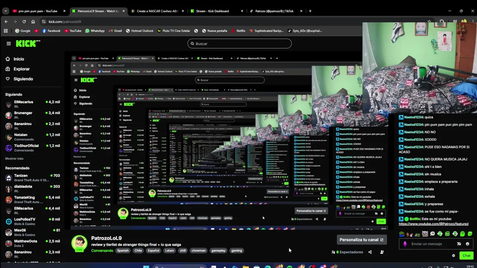Open chat settings gear
Image resolution: width=477 pixels, height=268 pixels.
tap(453, 255)
